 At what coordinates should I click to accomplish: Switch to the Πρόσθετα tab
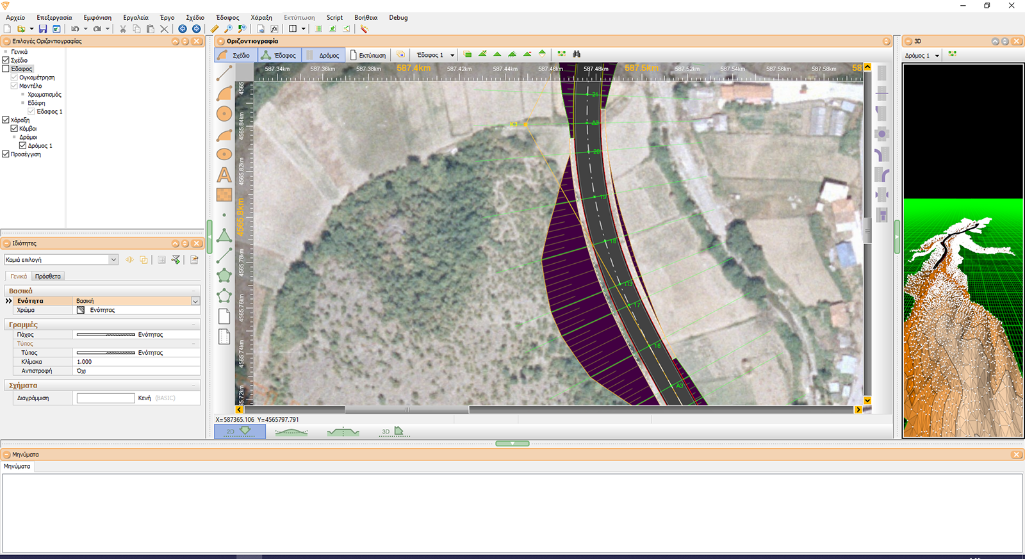tap(48, 276)
